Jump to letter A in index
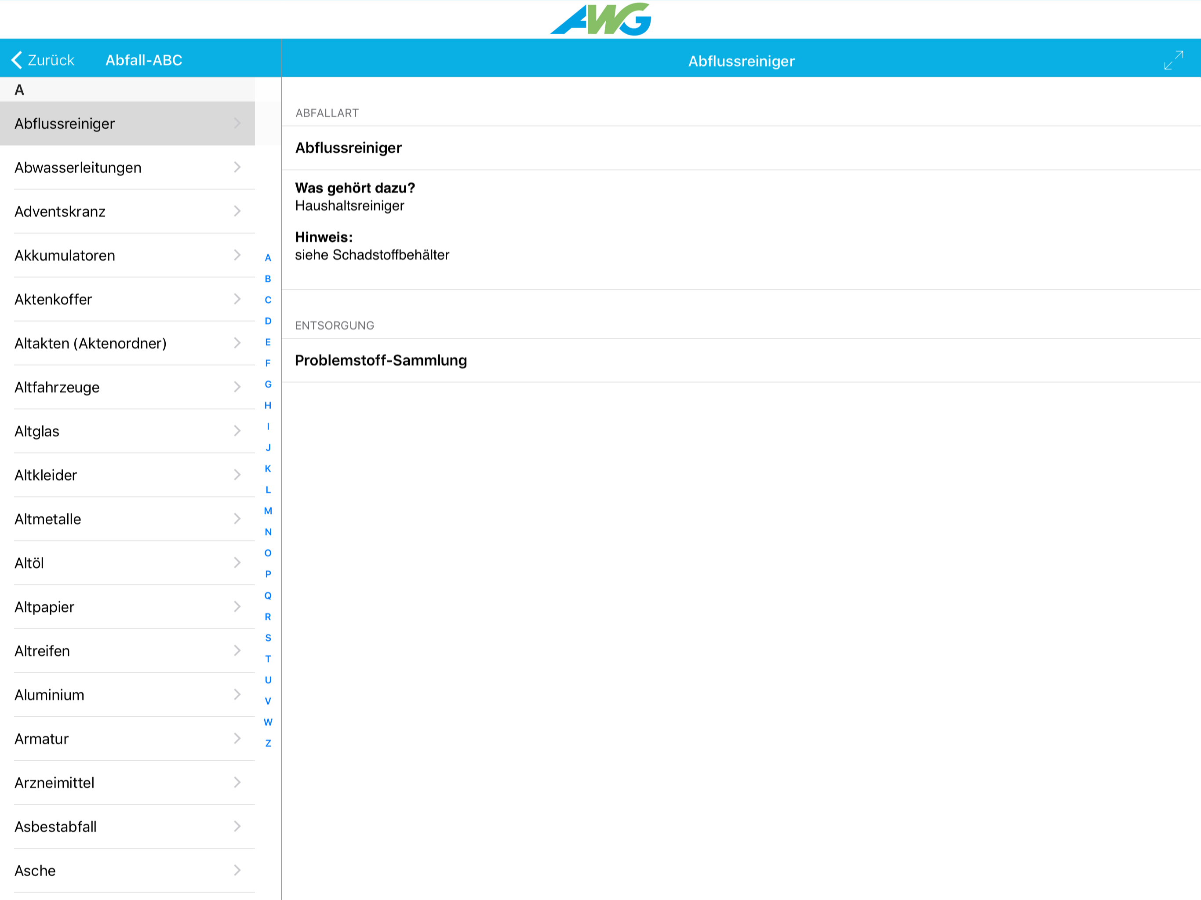The height and width of the screenshot is (900, 1201). [x=268, y=258]
